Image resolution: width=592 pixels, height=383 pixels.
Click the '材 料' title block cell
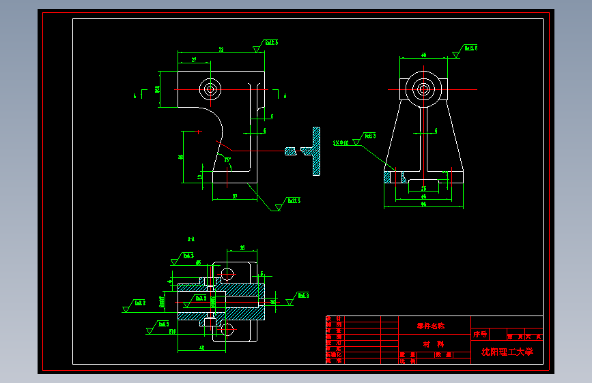pos(434,343)
